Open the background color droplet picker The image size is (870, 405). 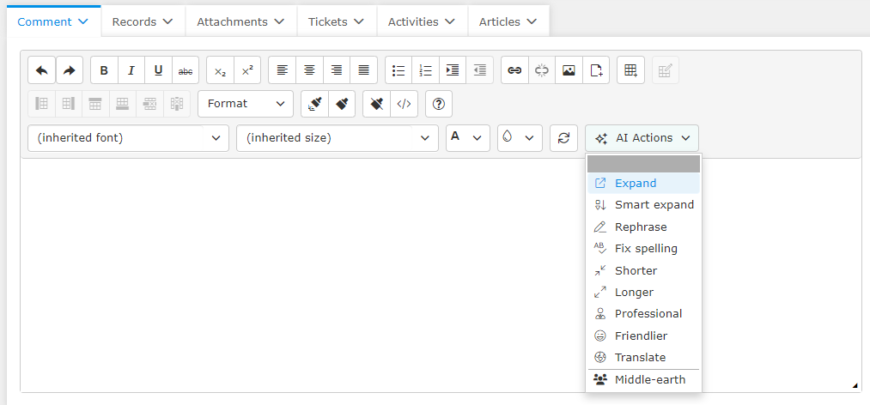(520, 138)
